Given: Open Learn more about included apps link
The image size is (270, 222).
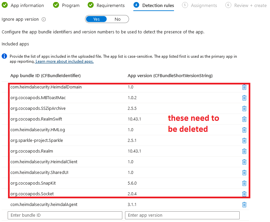Looking at the screenshot, I should 65,61.
